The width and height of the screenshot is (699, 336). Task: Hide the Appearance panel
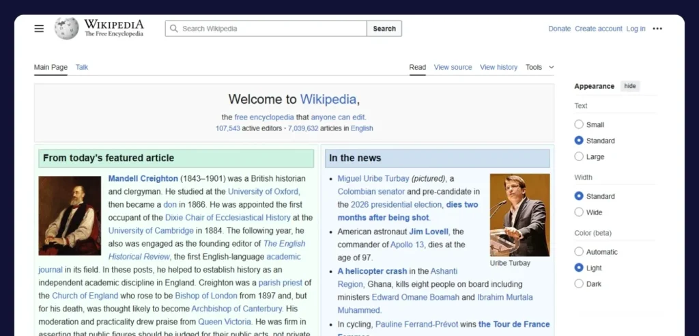tap(630, 86)
